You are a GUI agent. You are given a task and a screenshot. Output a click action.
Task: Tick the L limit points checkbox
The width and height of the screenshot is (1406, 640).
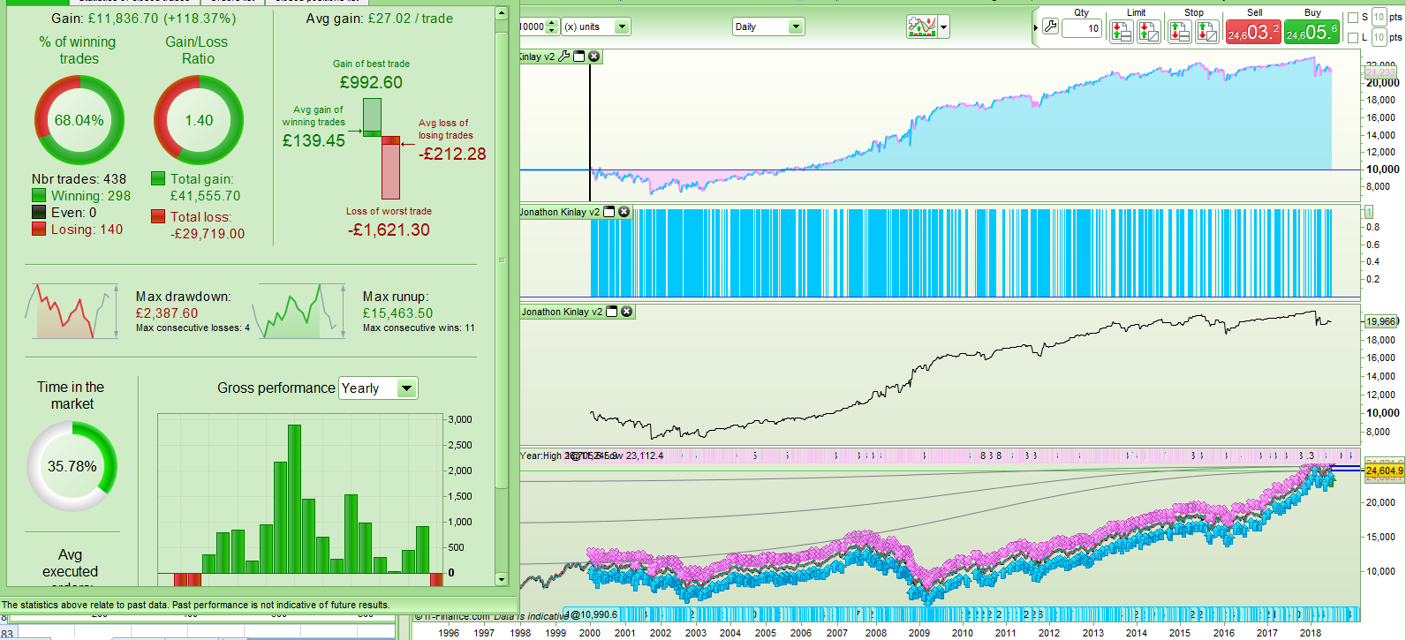pyautogui.click(x=1353, y=38)
